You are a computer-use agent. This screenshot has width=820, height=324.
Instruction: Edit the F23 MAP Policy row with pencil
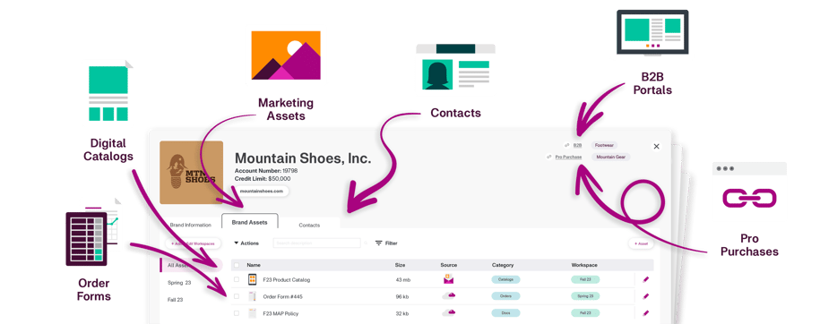click(646, 313)
